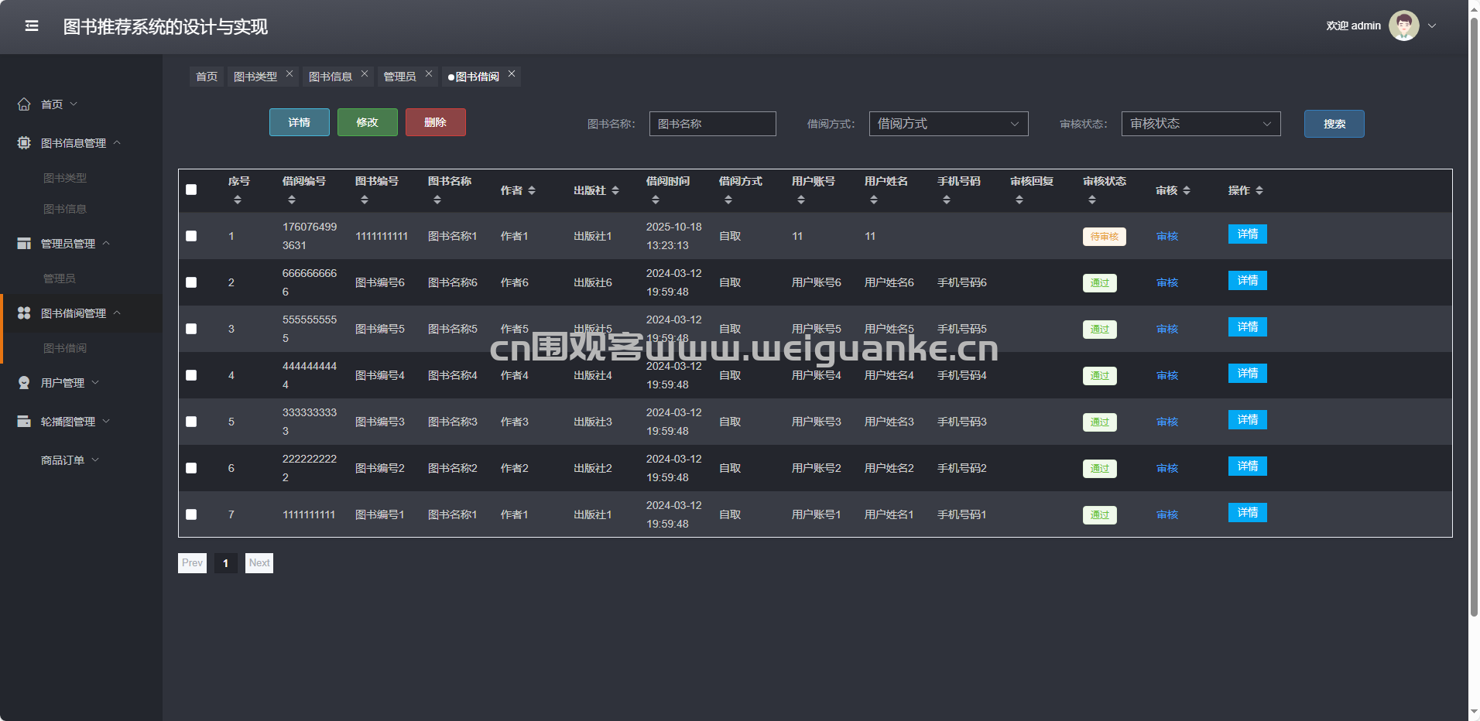Close the 图书类型 tab

click(289, 74)
